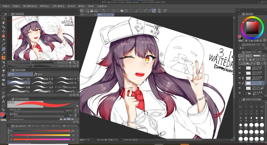Click the New file icon in command bar
The height and width of the screenshot is (145, 267).
point(88,11)
